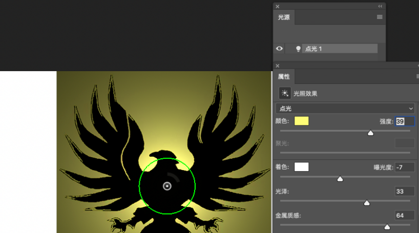Viewport: 419px width, 233px height.
Task: Open the 属性 panel tab
Action: (284, 77)
